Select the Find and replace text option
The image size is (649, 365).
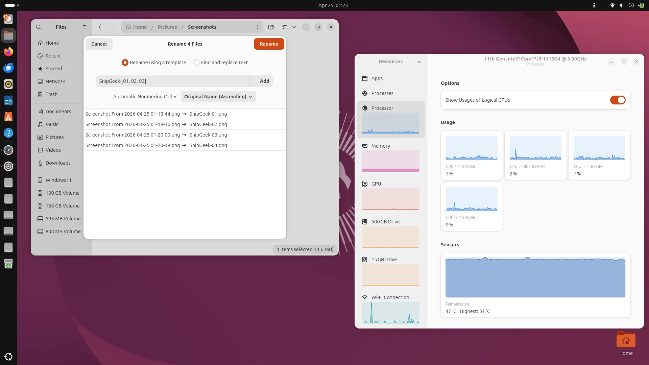pos(196,63)
